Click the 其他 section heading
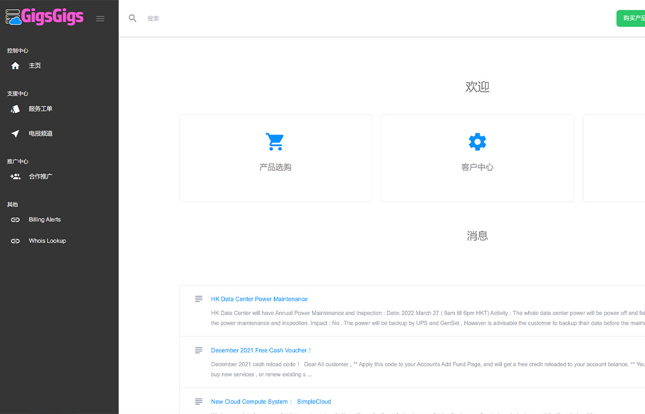645x414 pixels. [12, 205]
